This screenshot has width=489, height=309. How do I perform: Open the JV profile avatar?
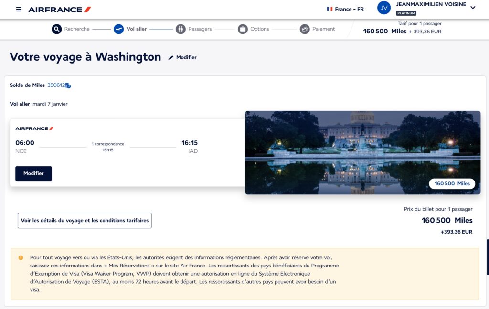384,8
